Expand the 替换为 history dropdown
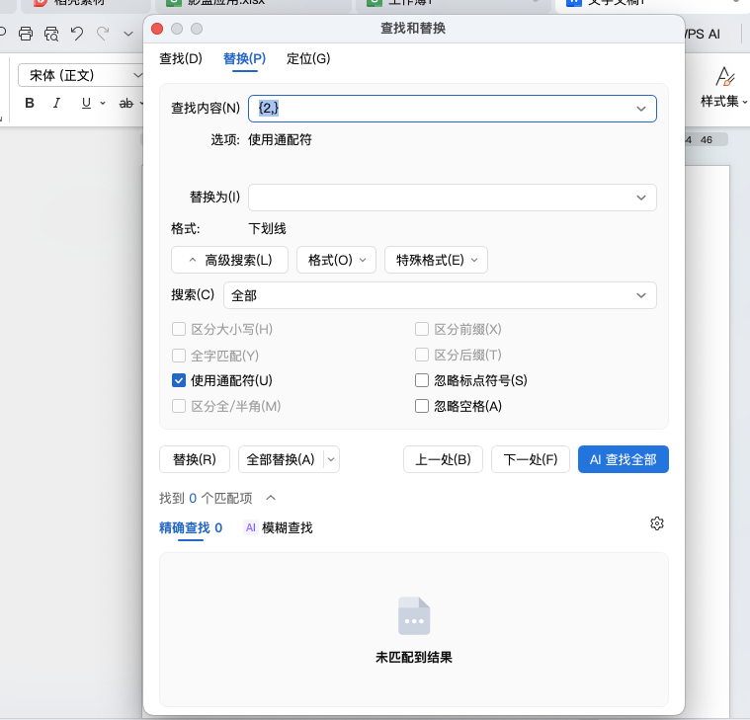 pos(641,198)
